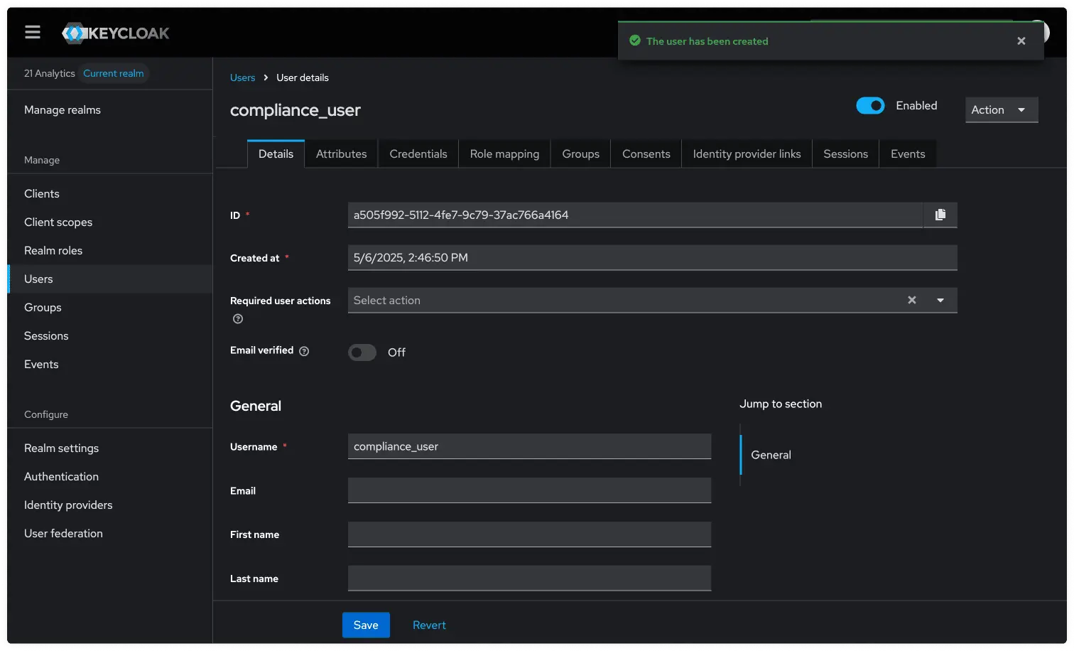Dismiss the user created notification
Screen dimensions: 1074x651
click(x=1021, y=41)
